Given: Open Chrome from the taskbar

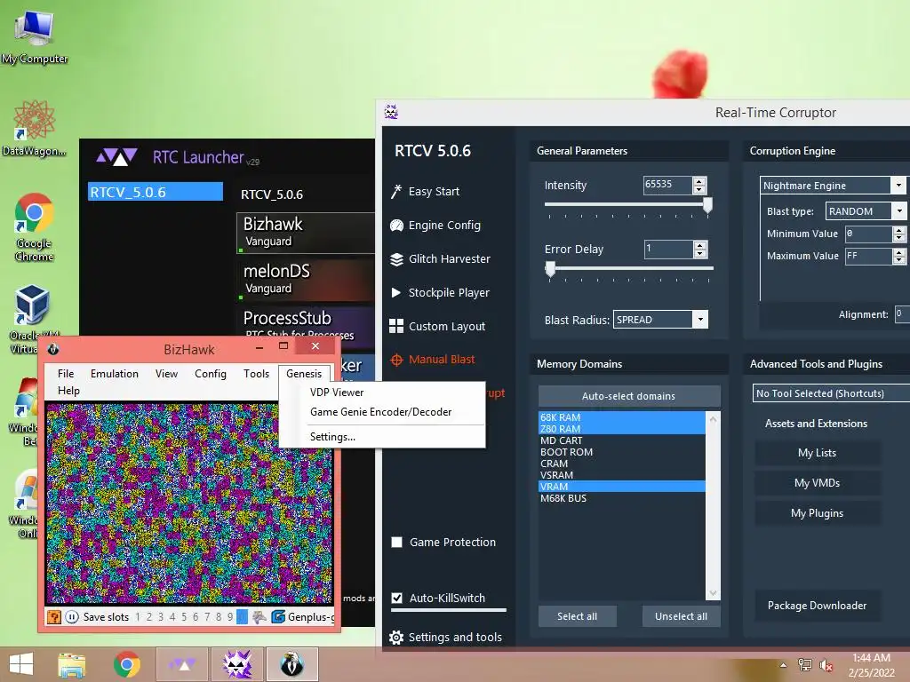Looking at the screenshot, I should pos(126,664).
